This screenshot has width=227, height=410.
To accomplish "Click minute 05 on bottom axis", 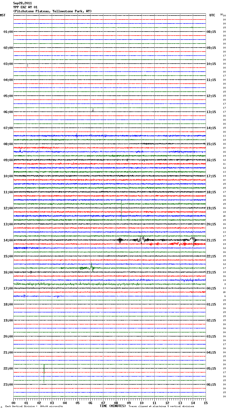I will tap(78, 403).
